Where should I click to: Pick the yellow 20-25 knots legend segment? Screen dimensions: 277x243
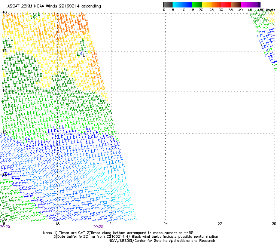[x=207, y=4]
